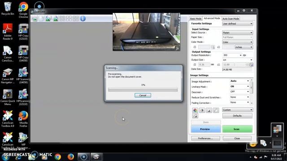Open the Select Source dropdown

237,33
